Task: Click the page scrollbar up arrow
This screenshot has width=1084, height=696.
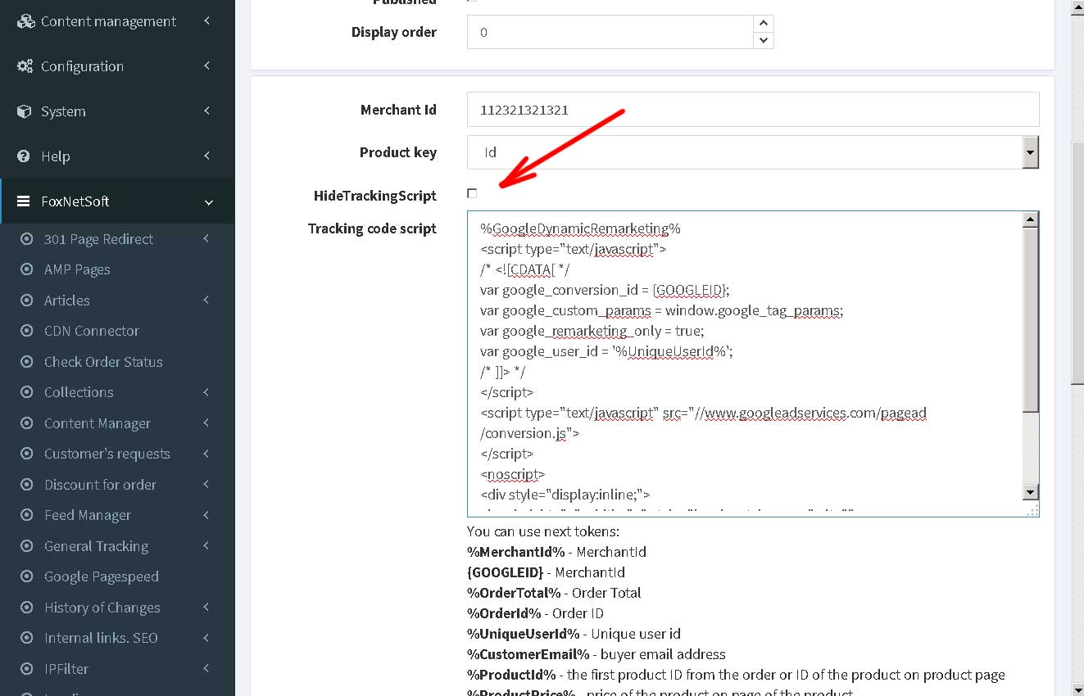Action: point(1077,7)
